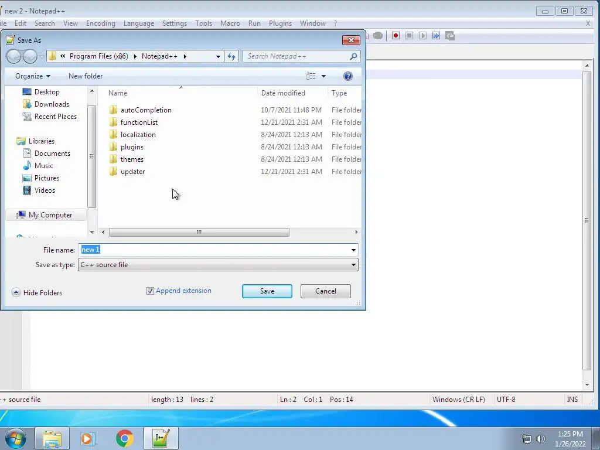Open File Explorer from taskbar
Image resolution: width=600 pixels, height=450 pixels.
(52, 438)
